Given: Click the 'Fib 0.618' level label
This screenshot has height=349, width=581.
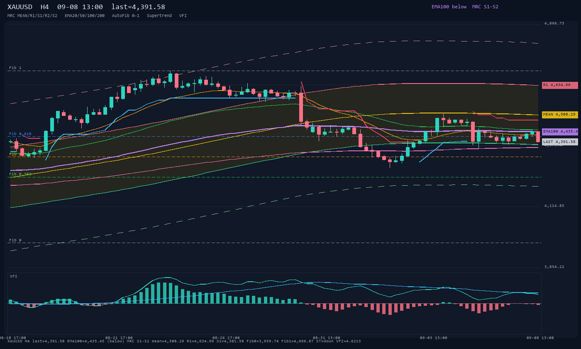Looking at the screenshot, I should [20, 134].
